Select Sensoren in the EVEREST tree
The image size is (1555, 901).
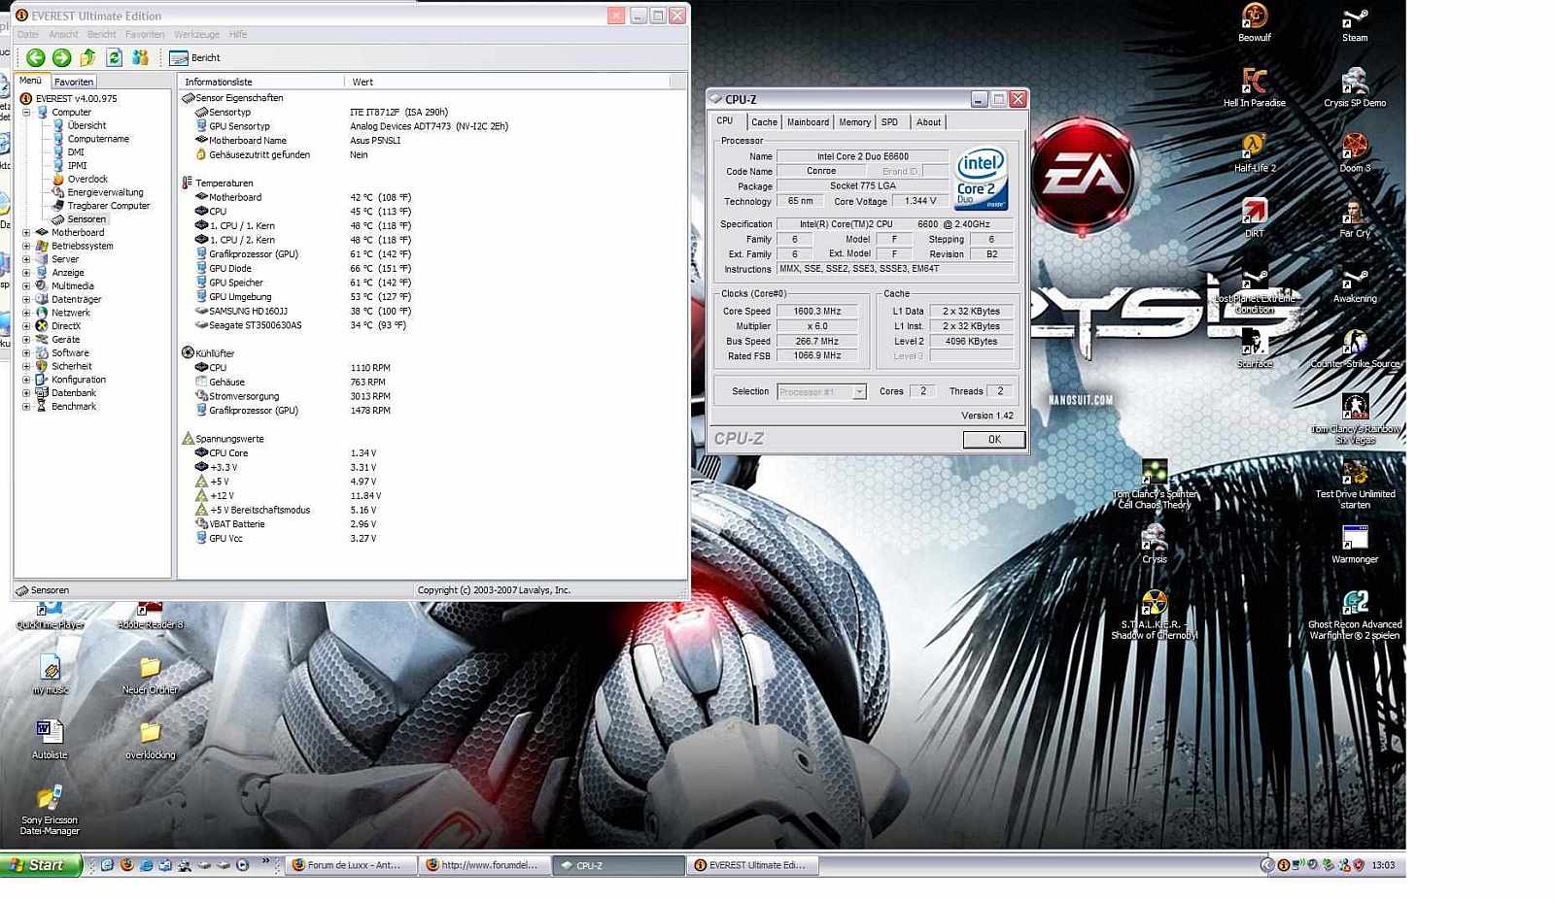pos(86,219)
